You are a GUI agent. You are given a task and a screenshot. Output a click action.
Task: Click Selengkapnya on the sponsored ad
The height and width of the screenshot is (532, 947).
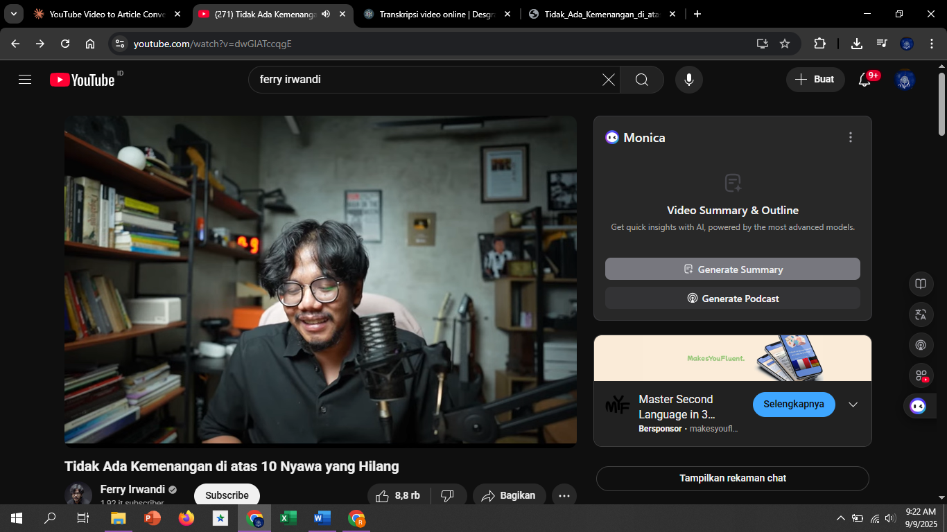tap(794, 404)
